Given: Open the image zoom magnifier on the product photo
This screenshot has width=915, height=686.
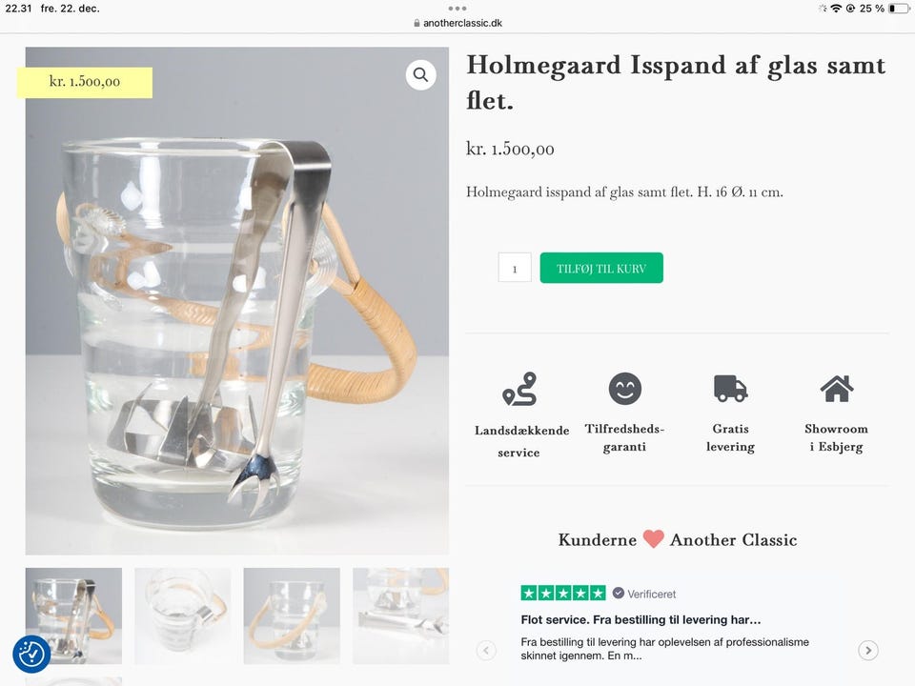Looking at the screenshot, I should click(x=420, y=74).
